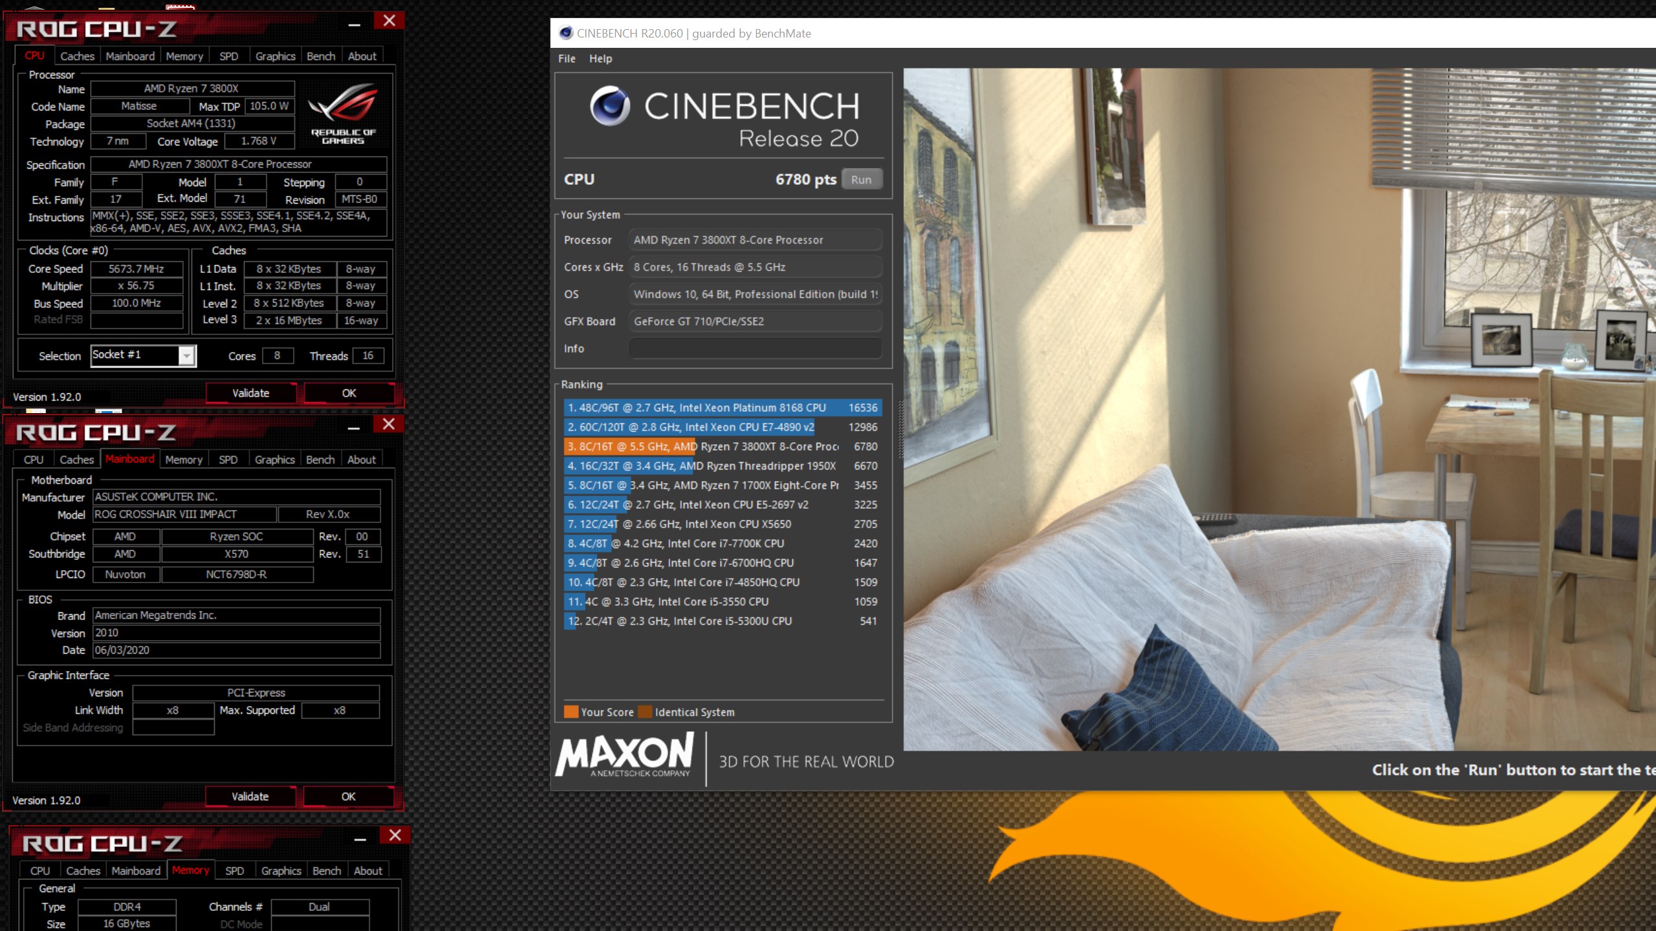Click OK in the top CPU-Z window
1656x931 pixels.
tap(349, 393)
